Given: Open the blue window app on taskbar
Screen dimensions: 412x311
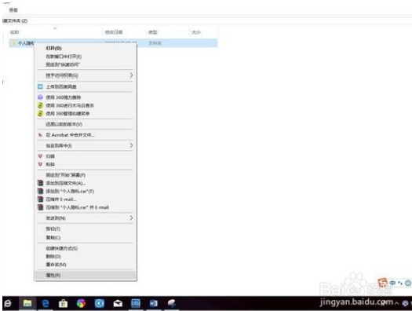Looking at the screenshot, I should [136, 304].
